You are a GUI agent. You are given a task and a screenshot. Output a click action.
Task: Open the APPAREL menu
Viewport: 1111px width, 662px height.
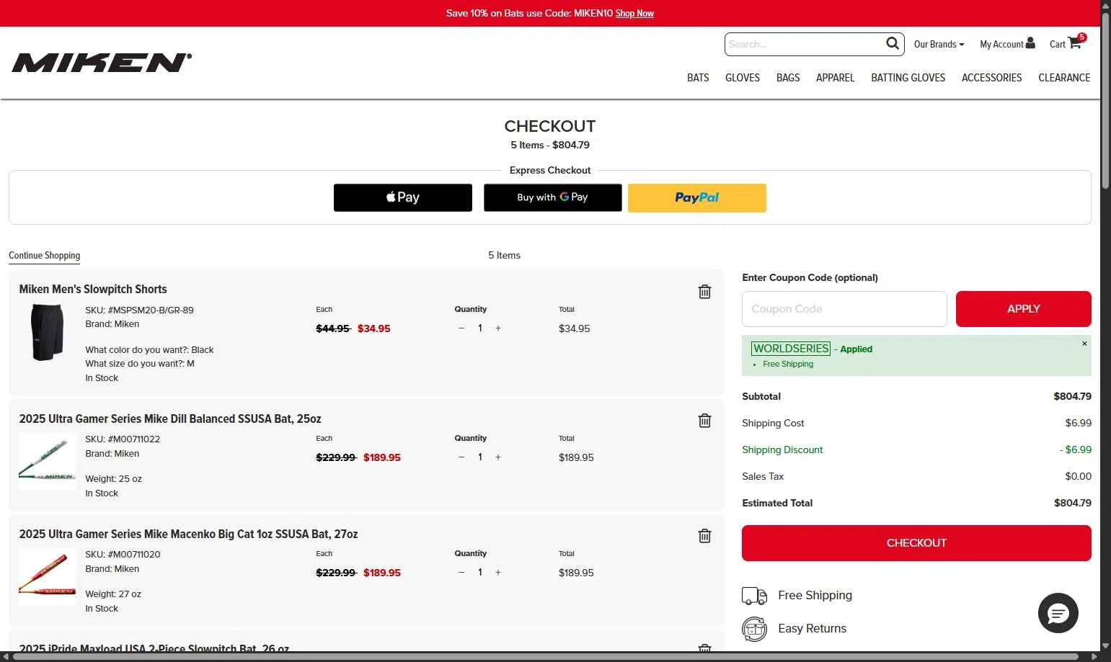click(x=835, y=78)
